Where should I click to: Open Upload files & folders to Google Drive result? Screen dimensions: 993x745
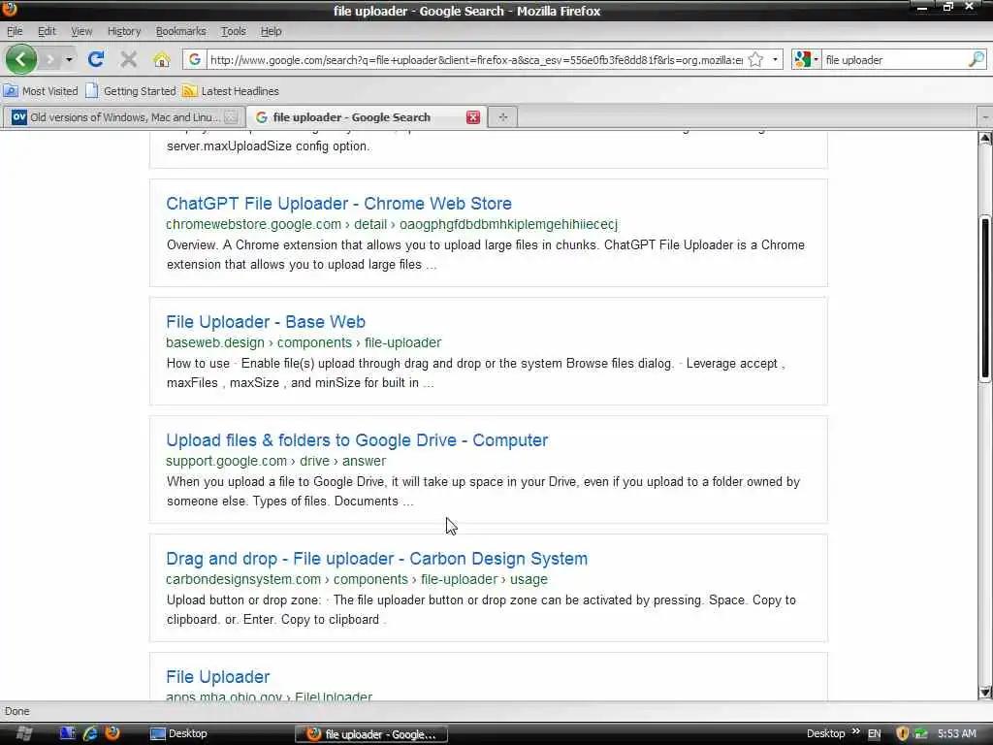coord(357,440)
